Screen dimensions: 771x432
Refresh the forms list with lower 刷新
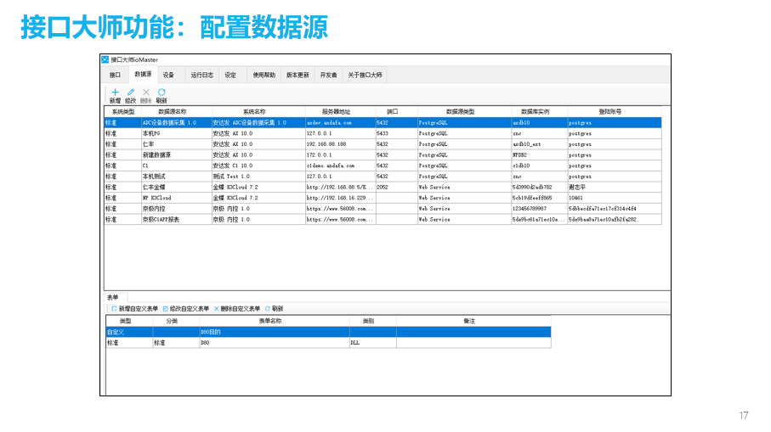275,309
